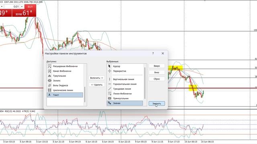Select Vertical Line (Вертикальная линия) icon
The height and width of the screenshot is (144, 257).
tap(110, 79)
